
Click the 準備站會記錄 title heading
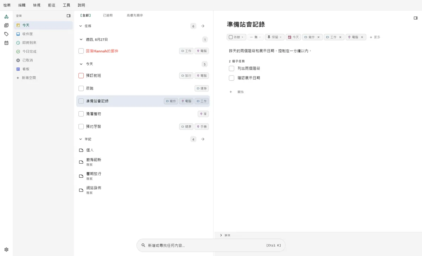(246, 24)
